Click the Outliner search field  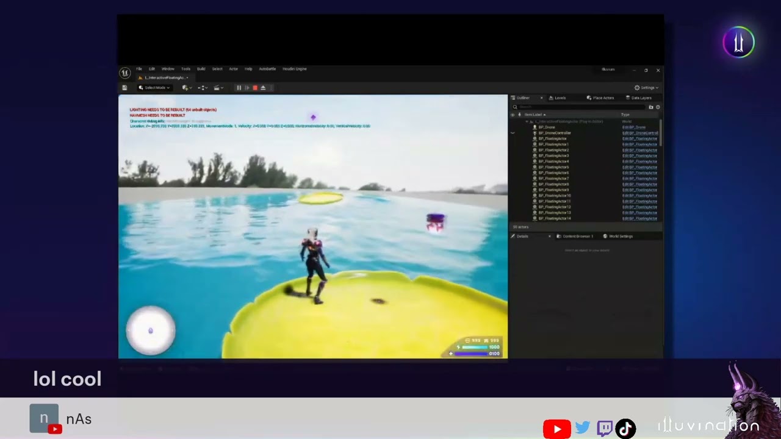click(578, 107)
